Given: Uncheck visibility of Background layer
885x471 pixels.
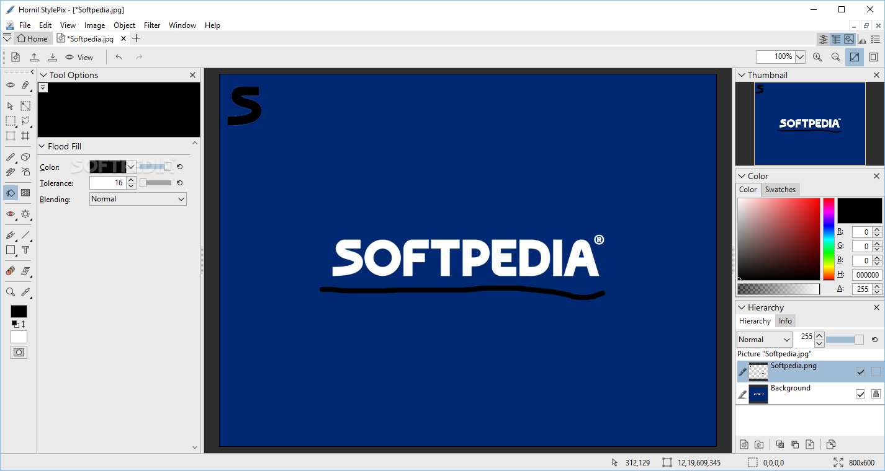Looking at the screenshot, I should pos(860,394).
